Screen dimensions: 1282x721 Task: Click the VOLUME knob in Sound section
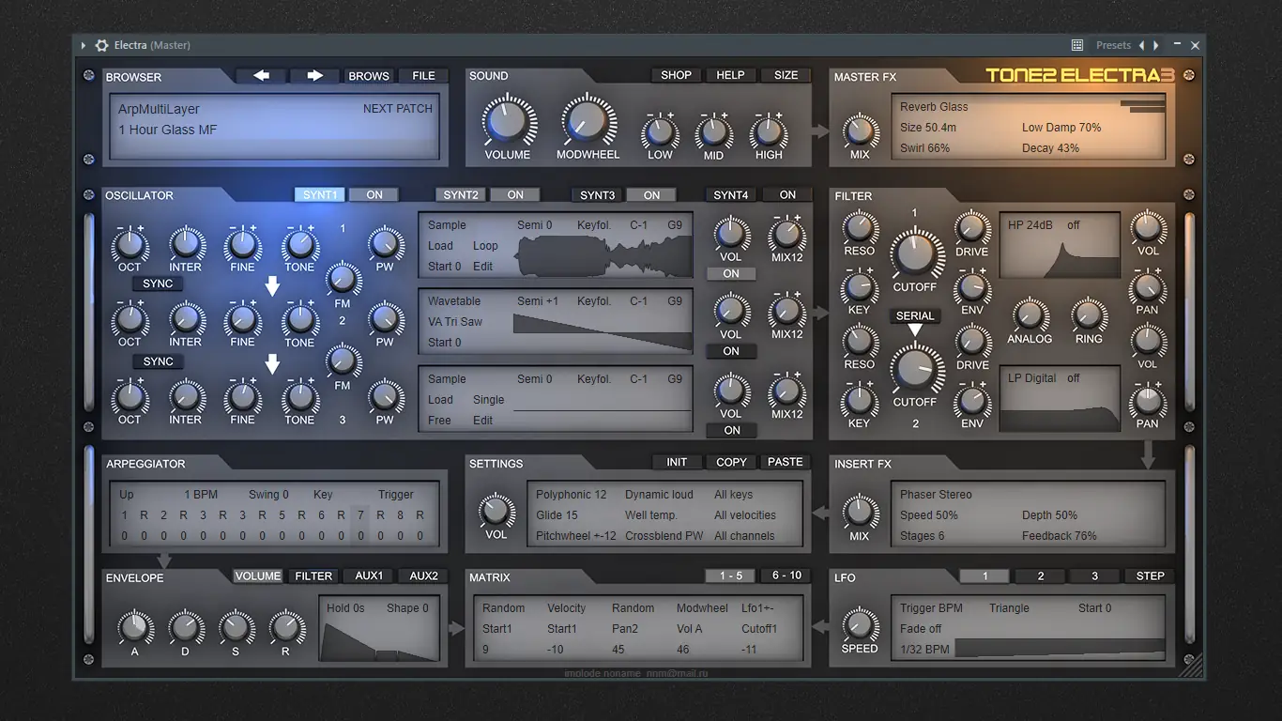click(507, 122)
